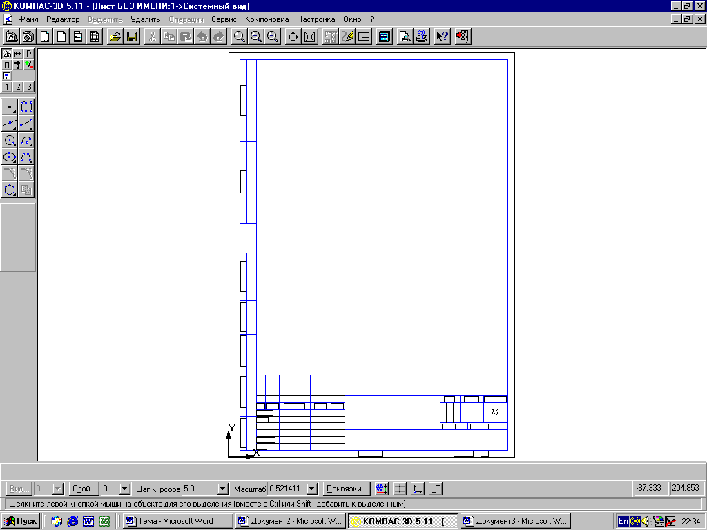Launch Internet Explorer from quick launch
The height and width of the screenshot is (530, 707).
72,522
